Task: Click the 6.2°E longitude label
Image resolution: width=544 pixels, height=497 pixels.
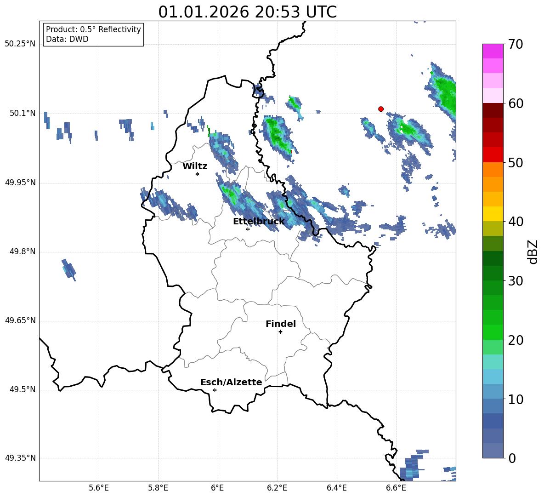Action: point(277,488)
